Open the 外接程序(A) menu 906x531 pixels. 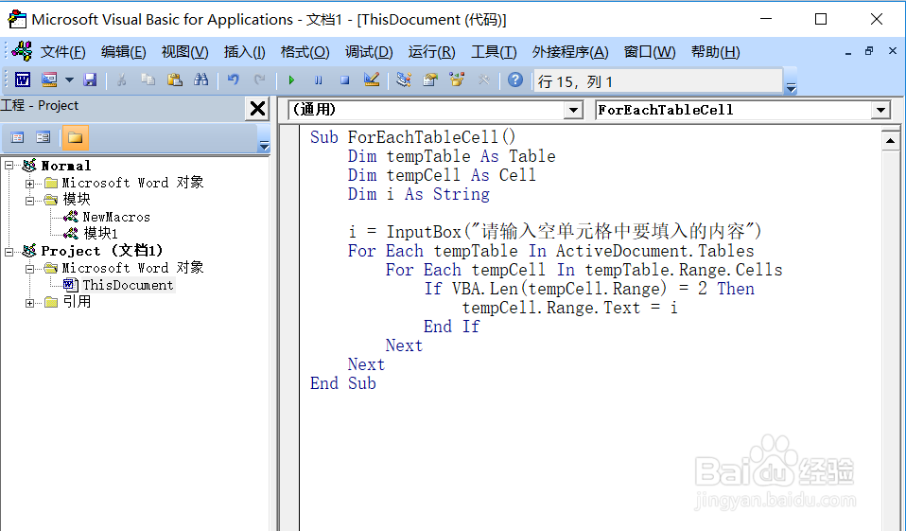click(570, 52)
